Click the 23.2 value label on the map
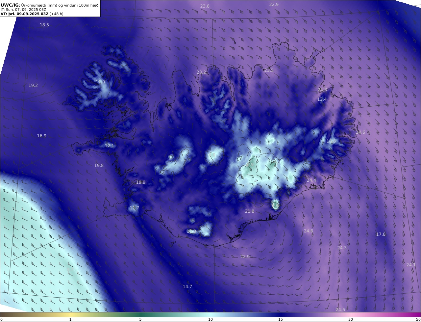Image resolution: width=421 pixels, height=322 pixels. point(201,72)
